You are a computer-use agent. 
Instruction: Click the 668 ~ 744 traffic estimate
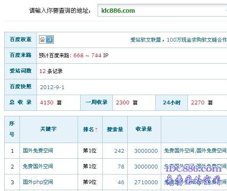coord(87,56)
